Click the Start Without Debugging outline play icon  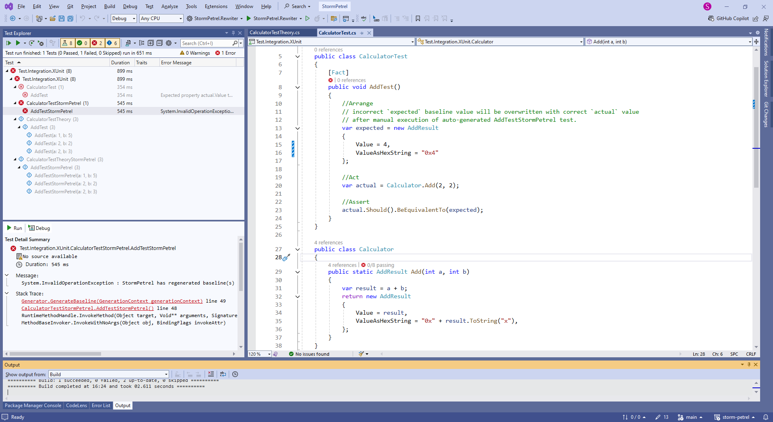coord(308,18)
